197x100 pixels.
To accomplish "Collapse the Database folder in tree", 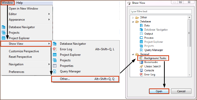I will coord(133,22).
